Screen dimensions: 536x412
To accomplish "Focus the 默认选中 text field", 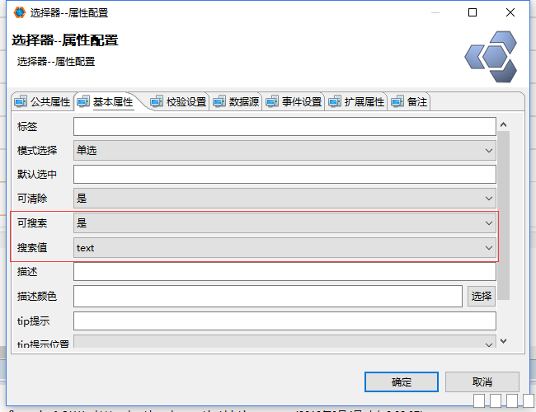I will click(284, 175).
